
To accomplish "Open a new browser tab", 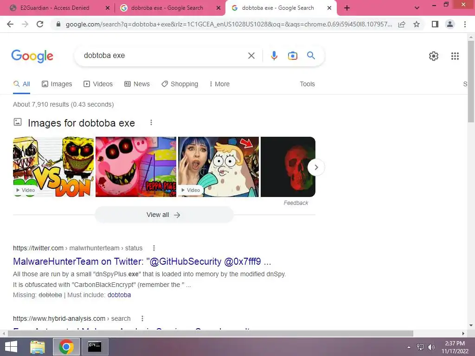I will [347, 8].
